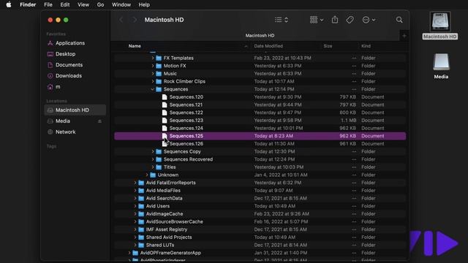Open the Help menu

tap(144, 5)
